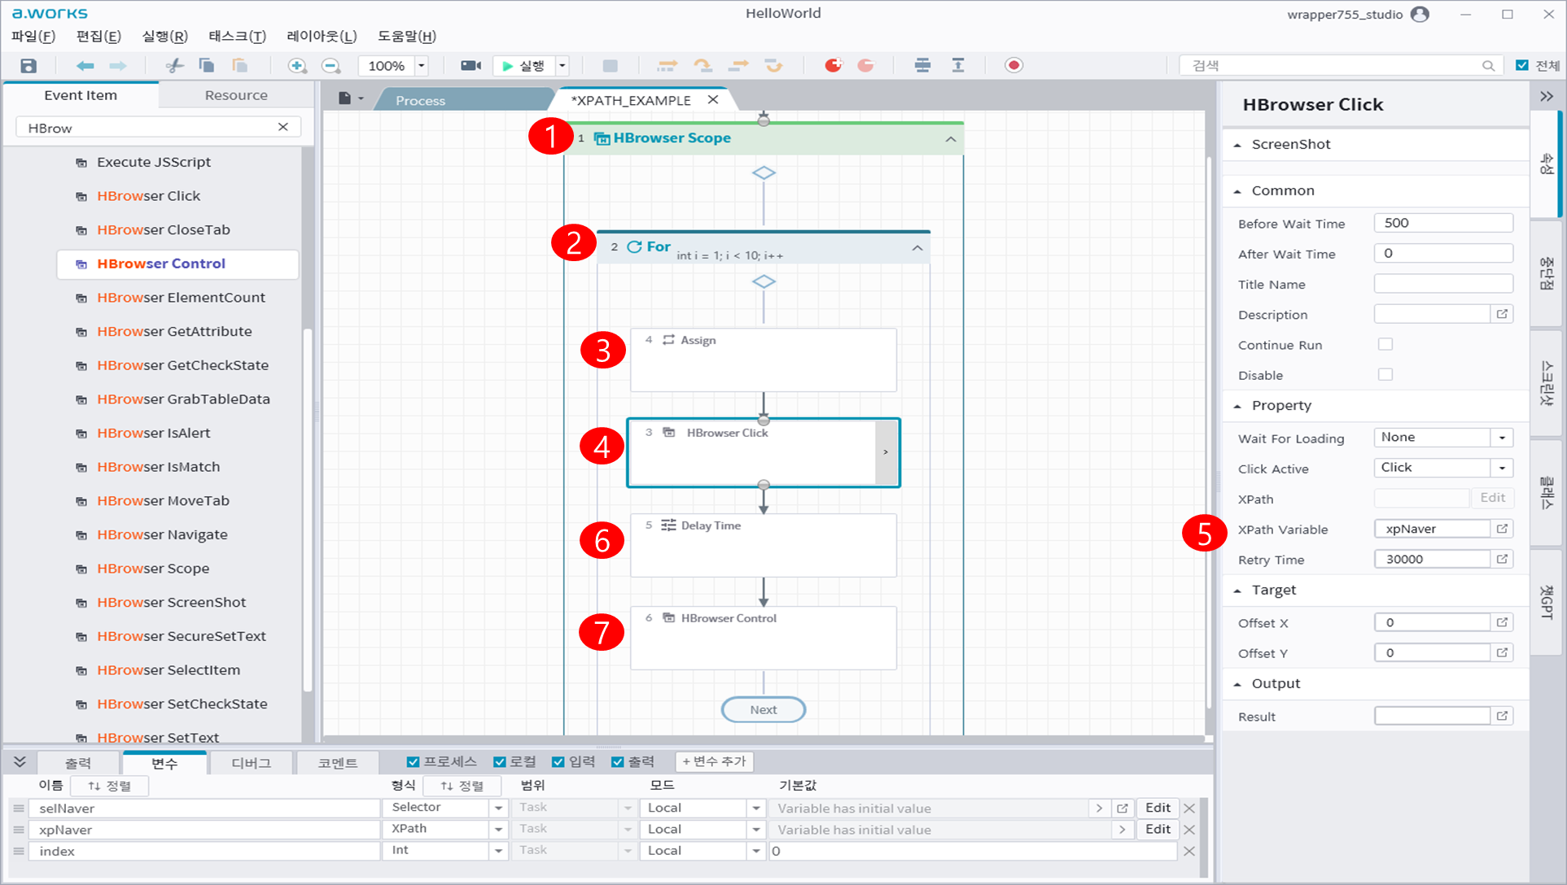
Task: Click the cut scissors icon
Action: (x=174, y=66)
